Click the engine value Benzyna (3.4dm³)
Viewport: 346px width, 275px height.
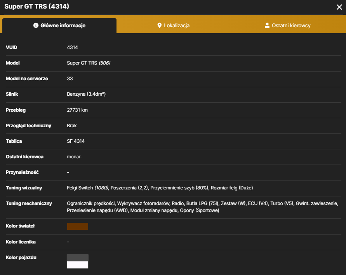pos(86,94)
